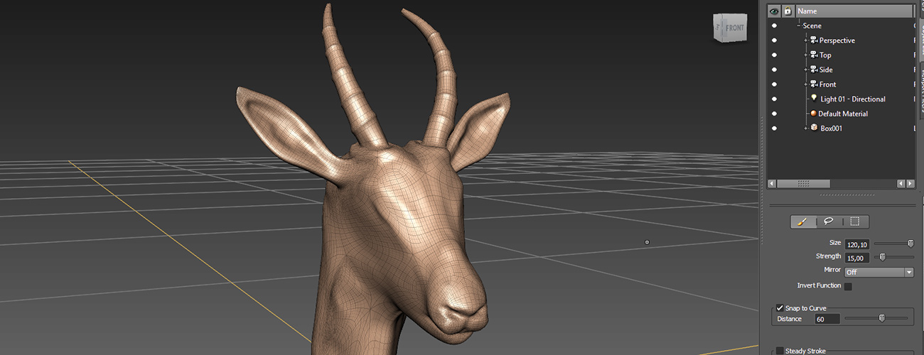Select the rectangular marquee tool

point(855,222)
